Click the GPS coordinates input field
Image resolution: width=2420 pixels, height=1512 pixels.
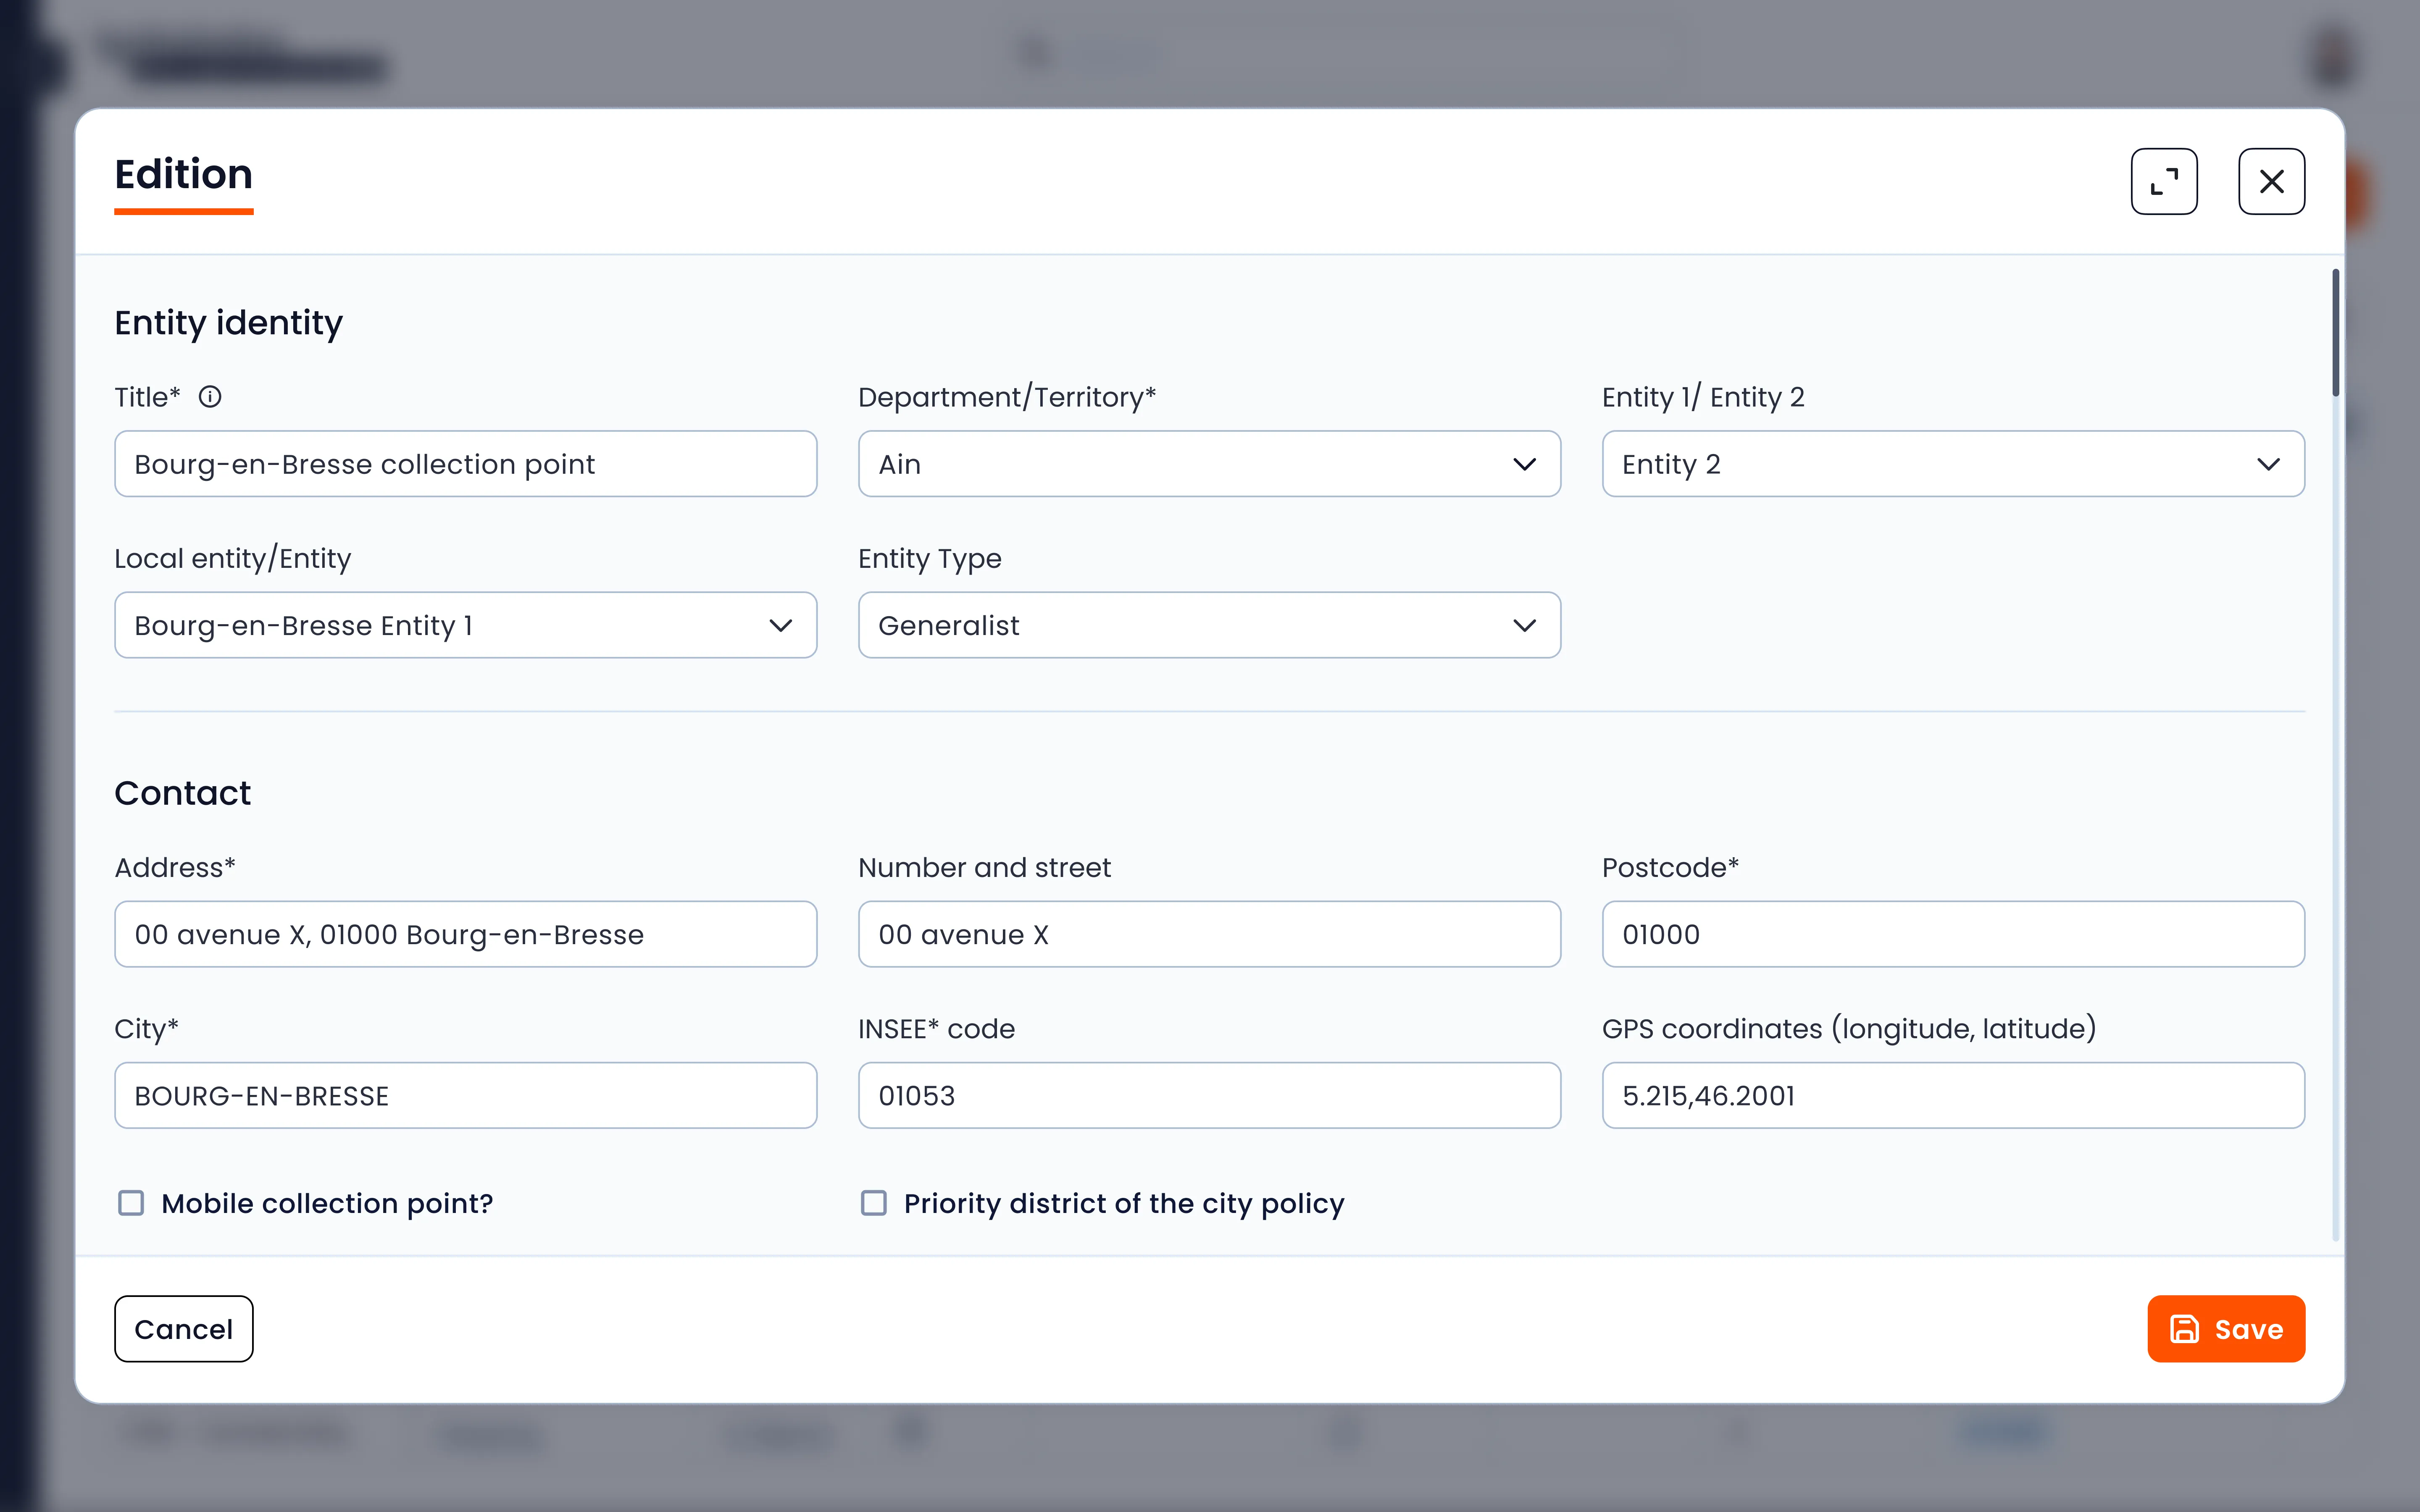coord(1952,1096)
